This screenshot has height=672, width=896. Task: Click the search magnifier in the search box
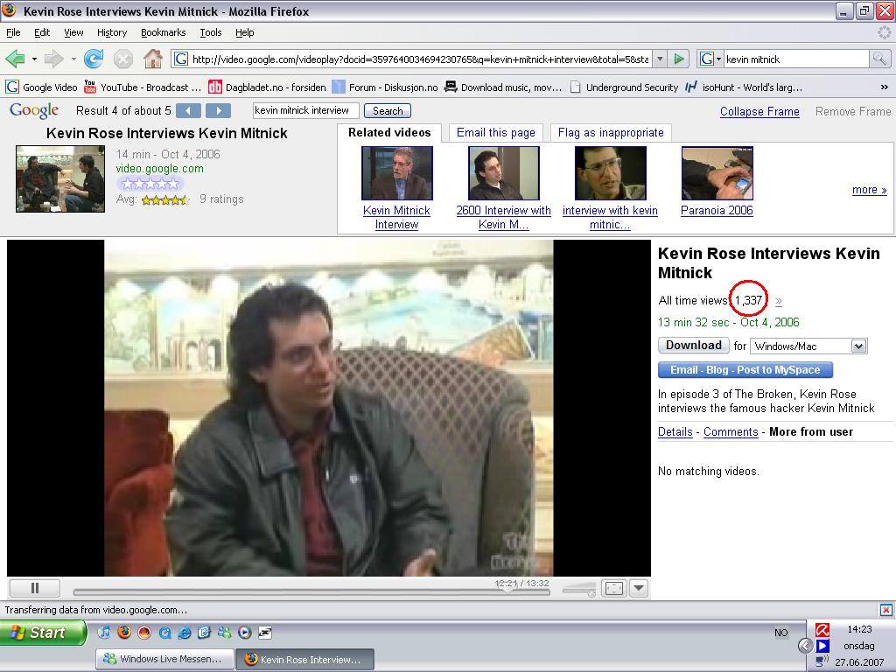(879, 59)
